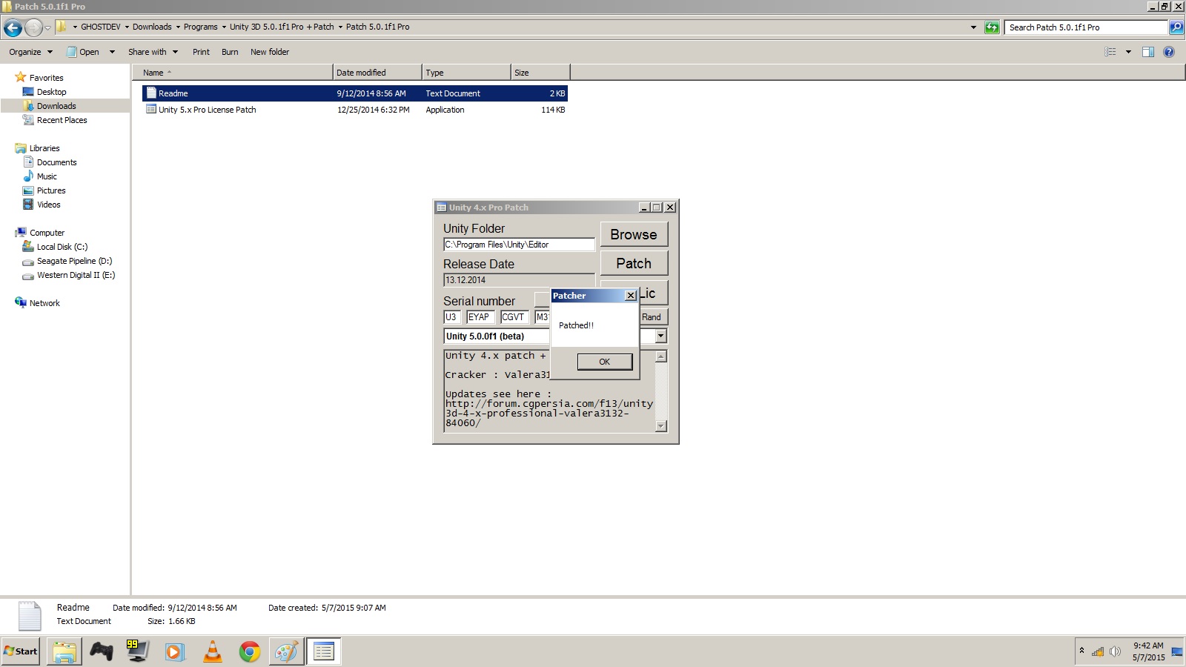
Task: Click the Back navigation arrow
Action: [x=13, y=28]
